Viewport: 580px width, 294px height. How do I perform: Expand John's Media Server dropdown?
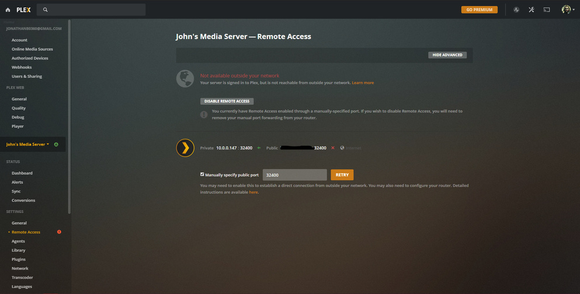pyautogui.click(x=27, y=145)
